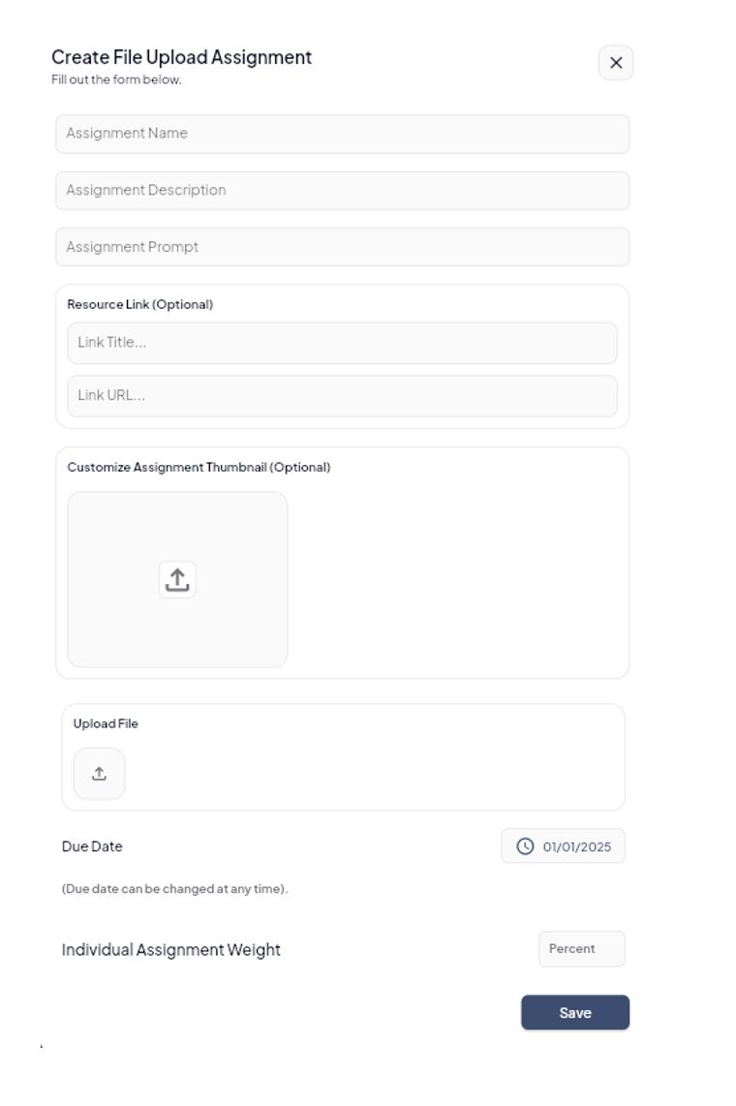This screenshot has height=1106, width=736.
Task: Close the Create File Upload Assignment dialog
Action: (x=616, y=63)
